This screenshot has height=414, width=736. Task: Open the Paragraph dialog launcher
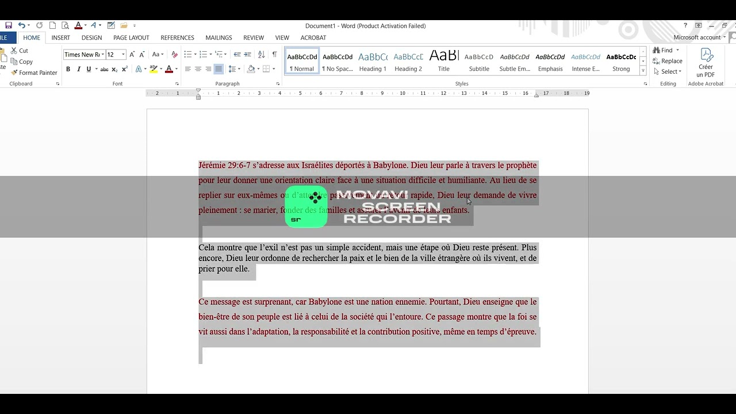pos(278,84)
